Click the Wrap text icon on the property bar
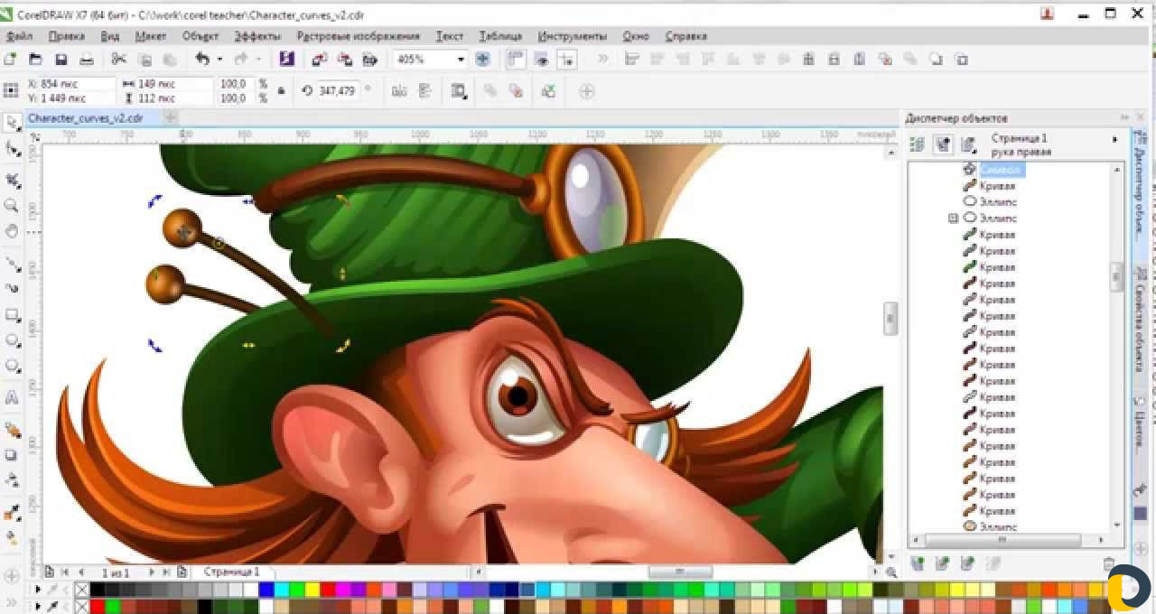Viewport: 1156px width, 614px height. click(460, 91)
